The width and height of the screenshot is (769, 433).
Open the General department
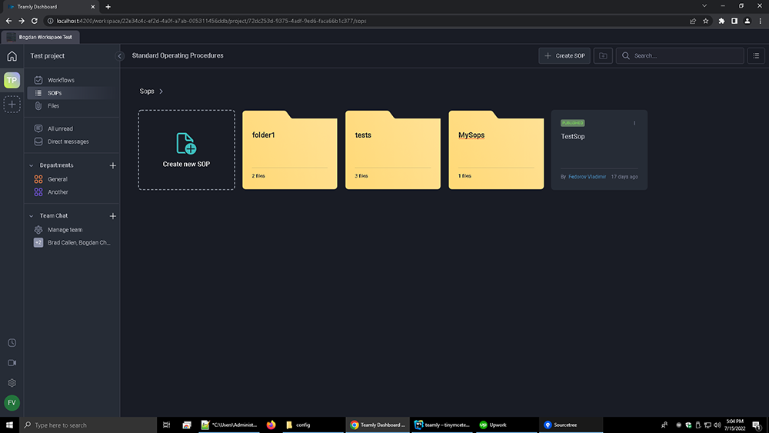[x=72, y=179]
